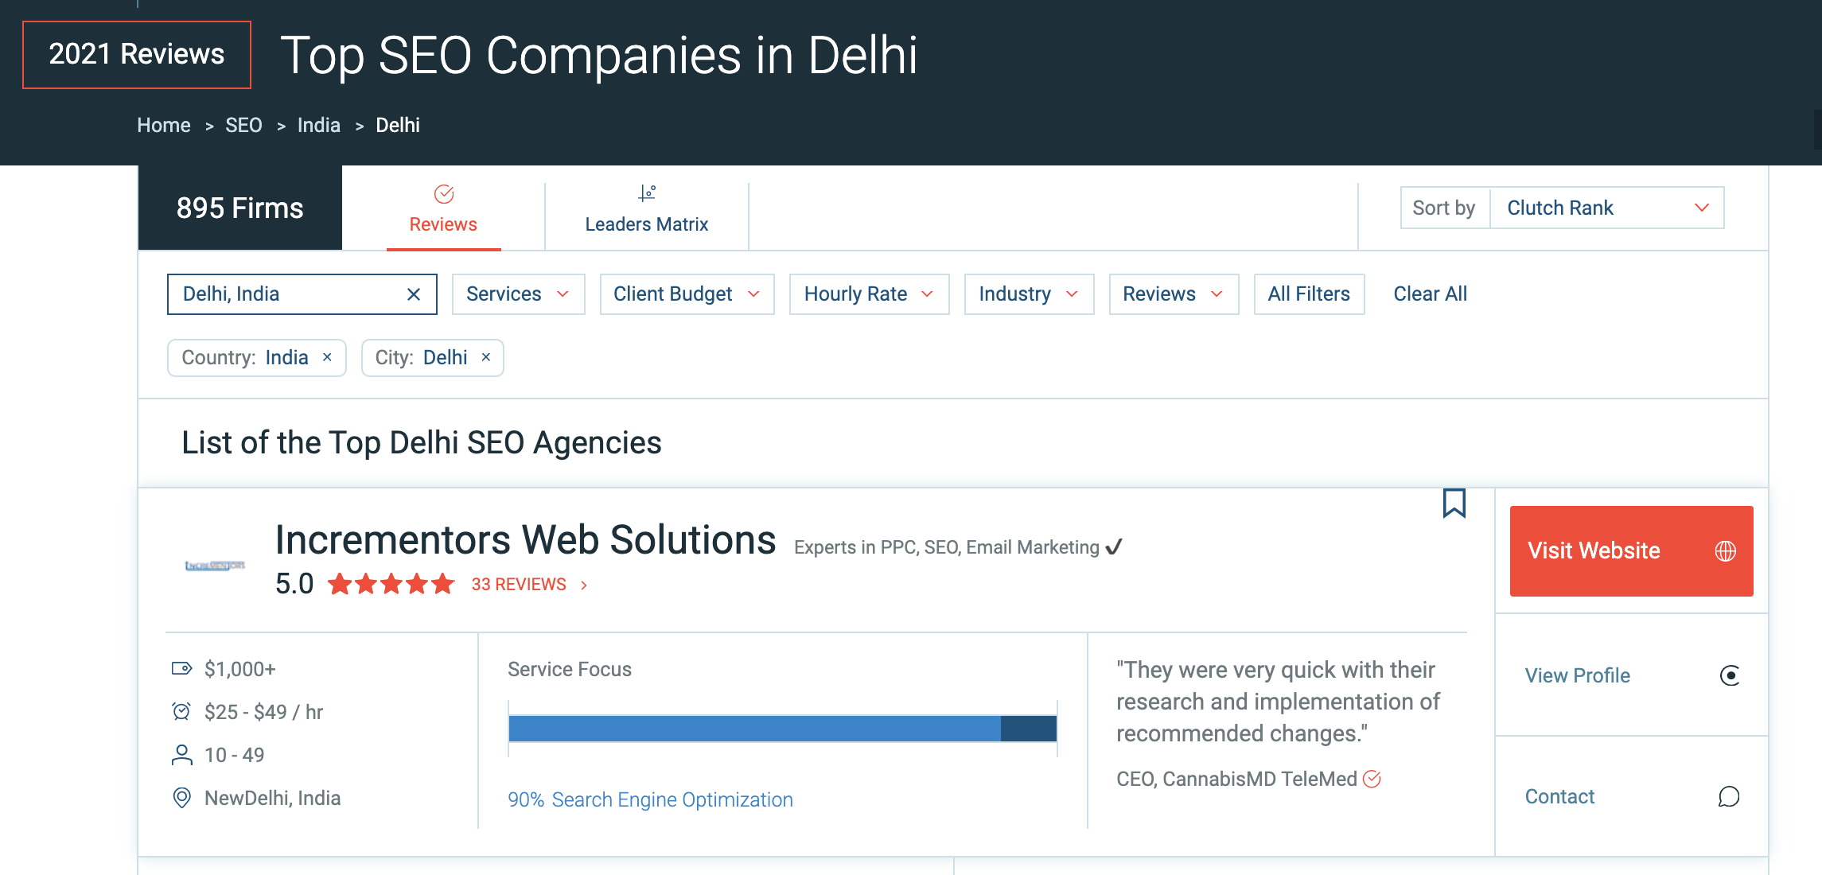Open the Client Budget filter dropdown
The width and height of the screenshot is (1822, 875).
687,294
